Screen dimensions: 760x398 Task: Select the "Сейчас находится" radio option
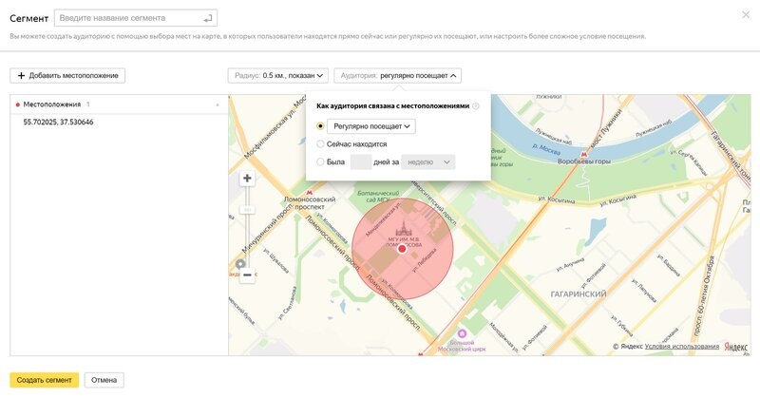click(x=321, y=143)
